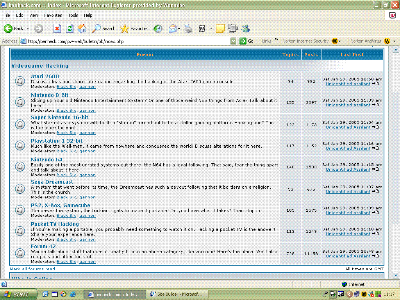Image resolution: width=400 pixels, height=300 pixels.
Task: Open the Super Nintendo 16-bit forum
Action: 59,117
